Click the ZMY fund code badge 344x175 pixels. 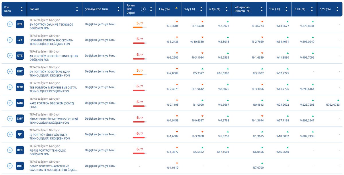pyautogui.click(x=20, y=118)
